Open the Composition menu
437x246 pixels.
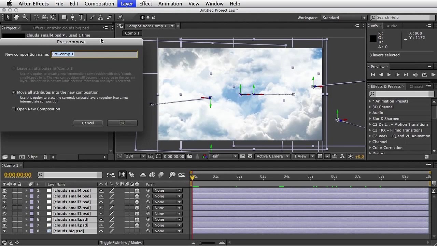(99, 4)
